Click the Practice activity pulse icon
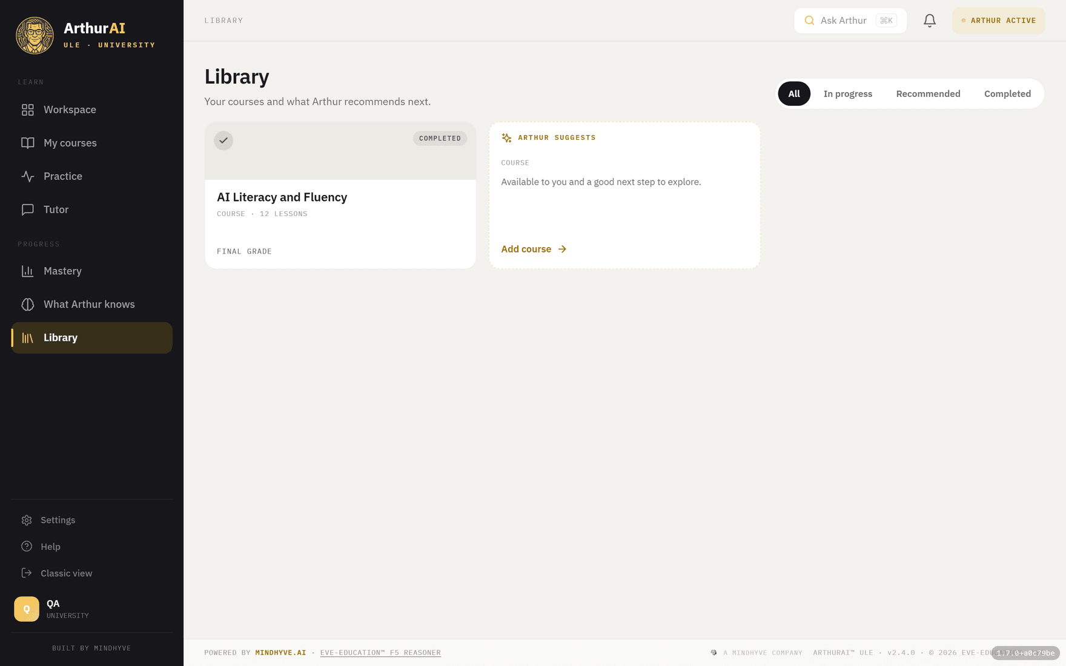Image resolution: width=1066 pixels, height=666 pixels. tap(28, 176)
